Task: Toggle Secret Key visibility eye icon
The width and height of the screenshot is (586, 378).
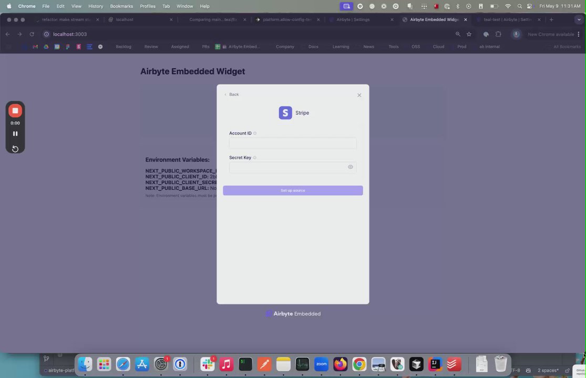Action: [x=350, y=167]
